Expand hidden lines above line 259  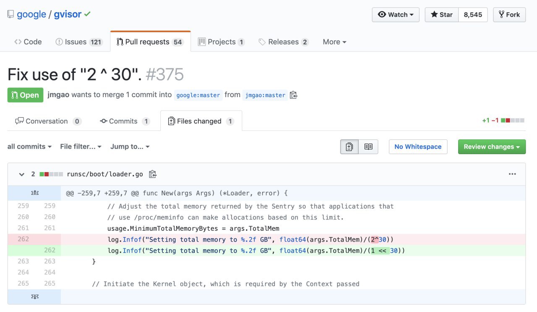coord(34,193)
